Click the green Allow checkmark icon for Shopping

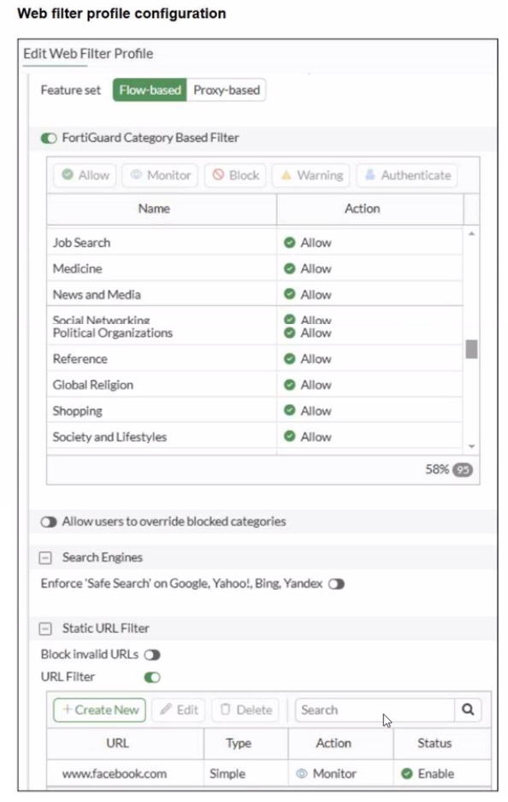(290, 410)
